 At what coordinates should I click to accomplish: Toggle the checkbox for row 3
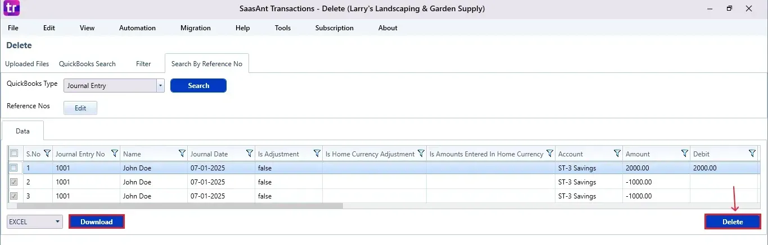[14, 196]
